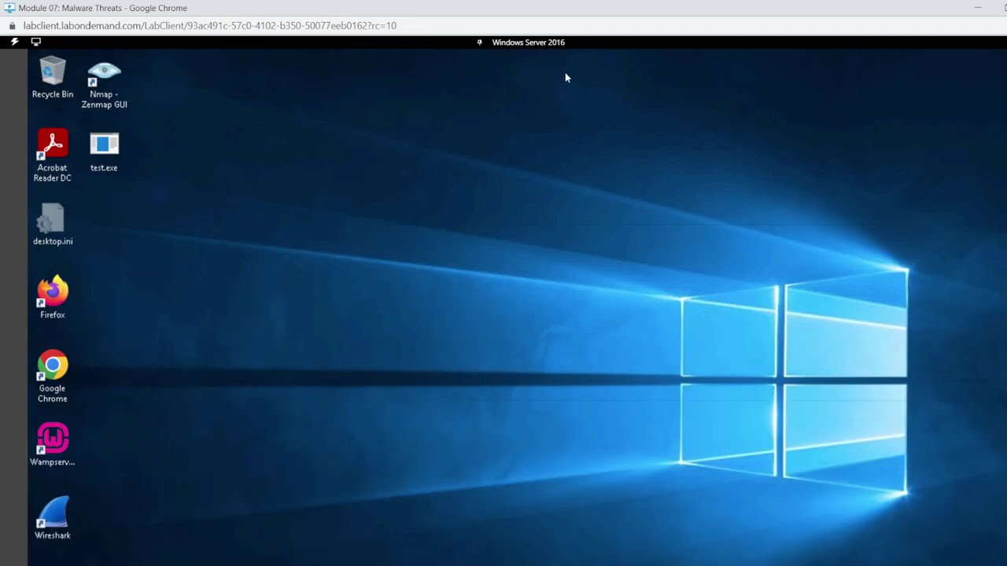Image resolution: width=1007 pixels, height=566 pixels.
Task: Open the Recycle Bin desktop icon
Action: pos(53,77)
